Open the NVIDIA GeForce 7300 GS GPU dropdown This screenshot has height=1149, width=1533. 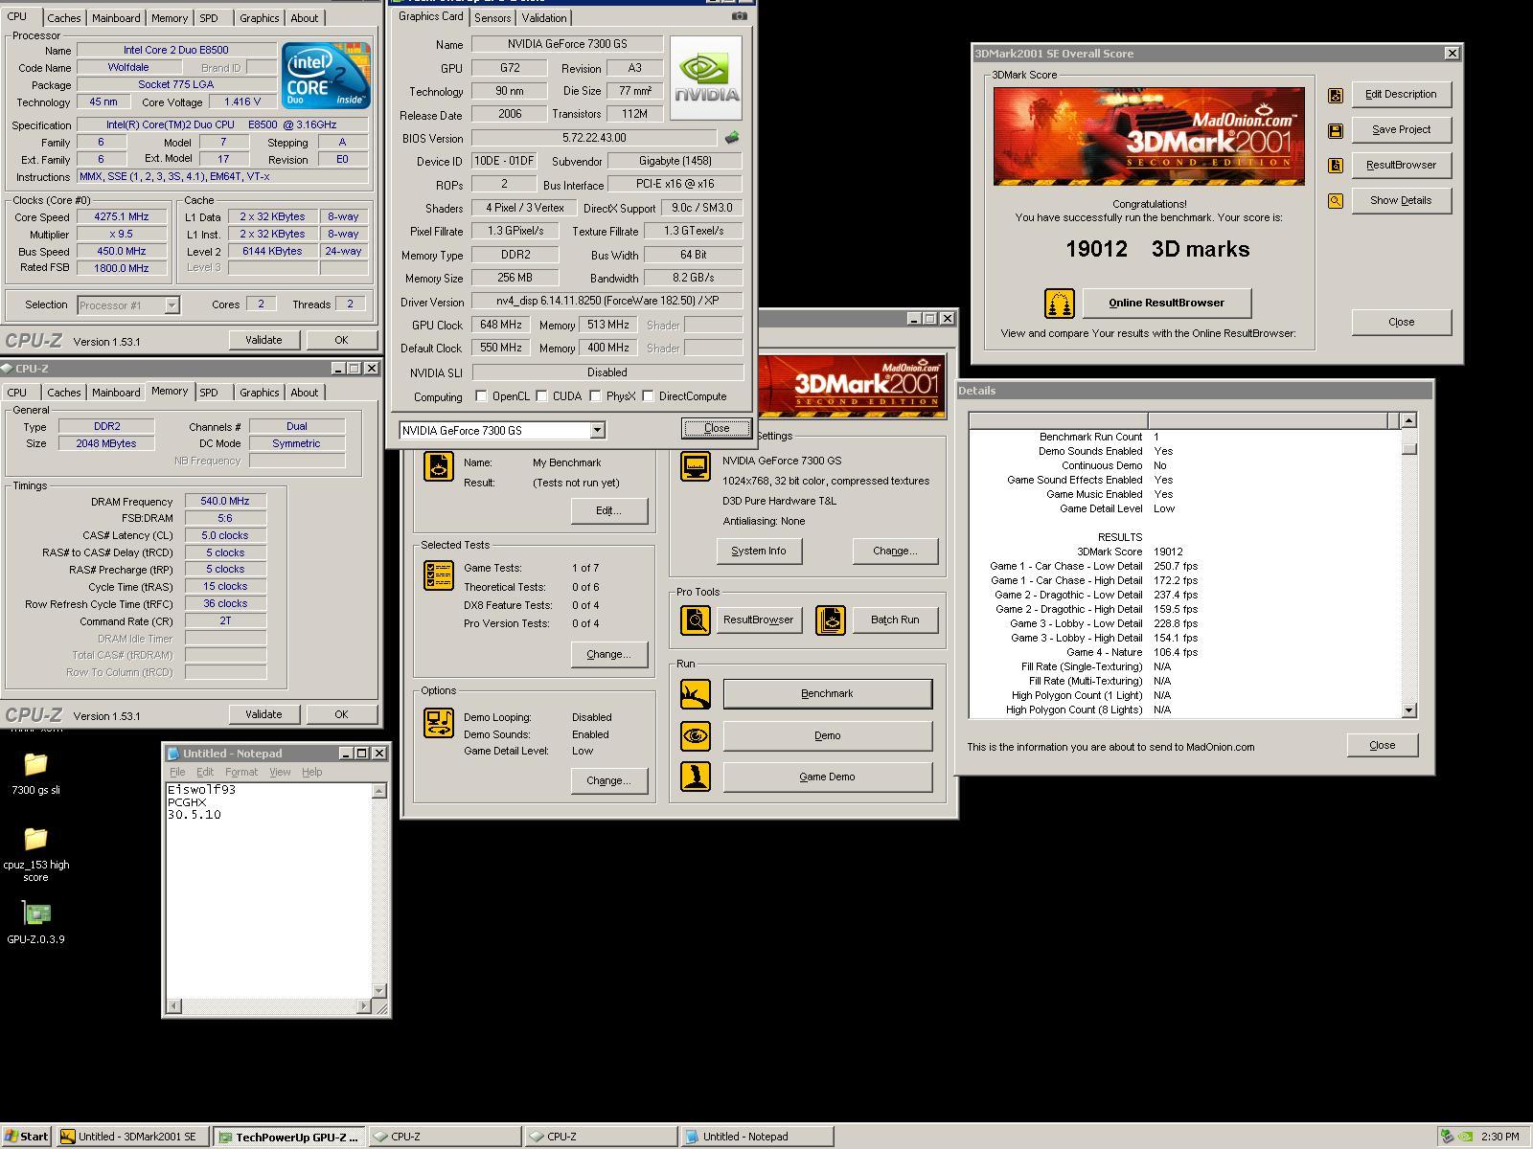(597, 431)
